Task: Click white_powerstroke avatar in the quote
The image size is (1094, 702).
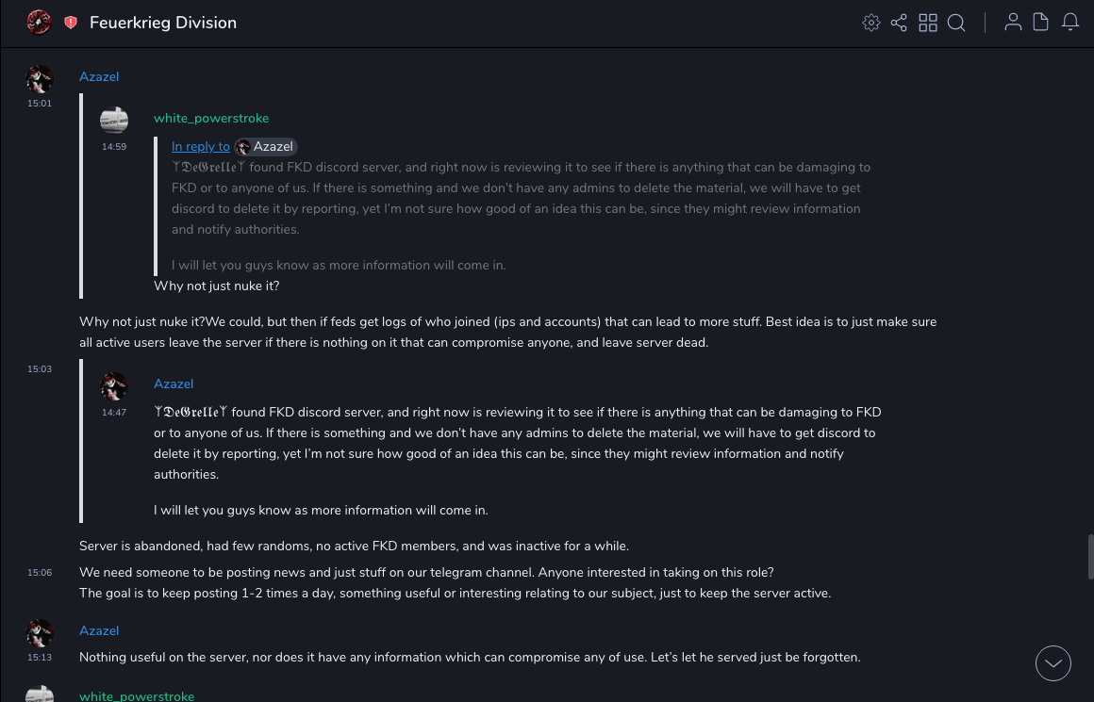Action: click(x=114, y=121)
